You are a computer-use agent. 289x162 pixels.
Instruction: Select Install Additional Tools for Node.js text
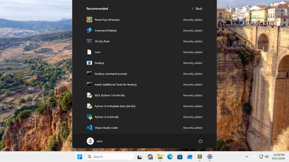point(116,85)
